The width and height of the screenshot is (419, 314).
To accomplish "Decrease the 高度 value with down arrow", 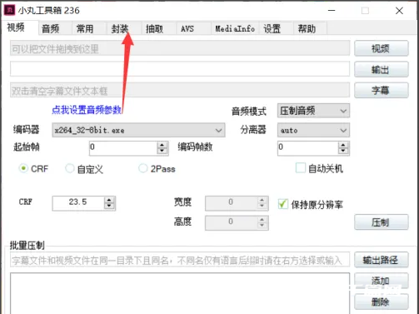I will [x=262, y=226].
